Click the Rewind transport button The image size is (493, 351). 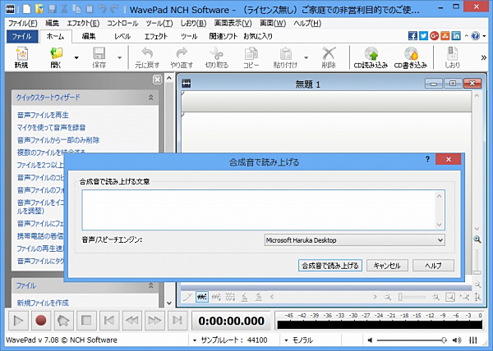(x=131, y=321)
